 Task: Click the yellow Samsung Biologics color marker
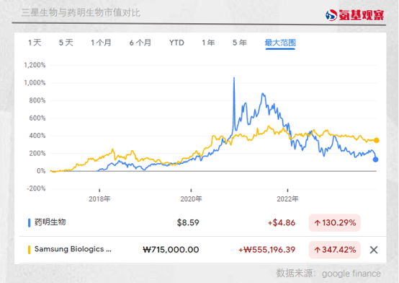pyautogui.click(x=30, y=250)
